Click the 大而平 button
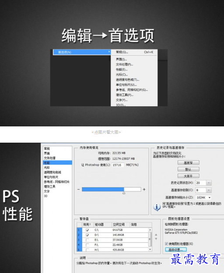Image resolution: width=224 pixels, height=273 pixels. pos(189,176)
